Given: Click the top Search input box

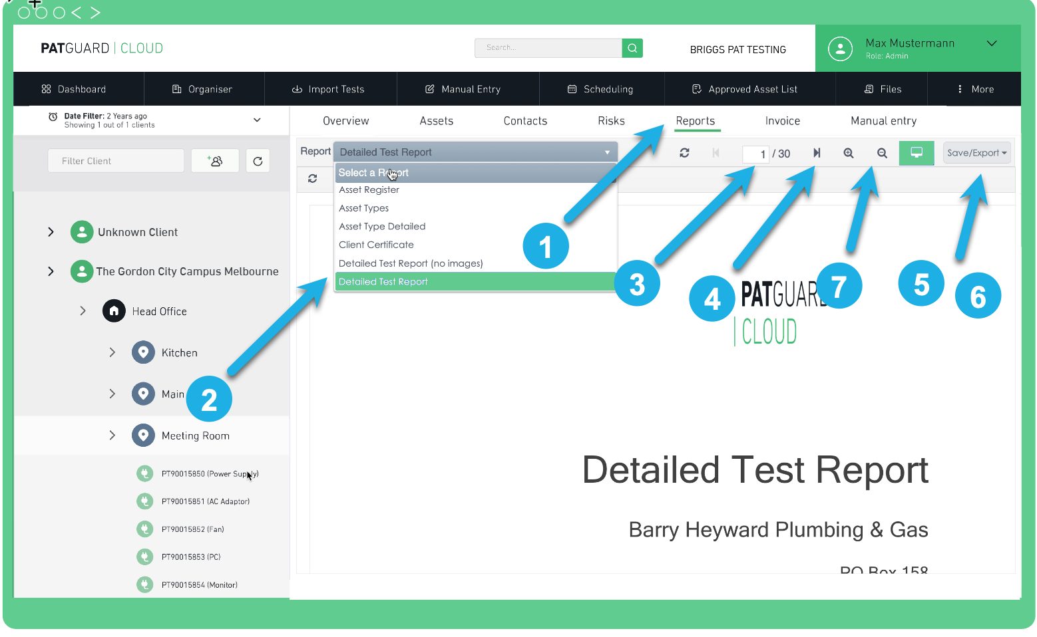Looking at the screenshot, I should 548,48.
